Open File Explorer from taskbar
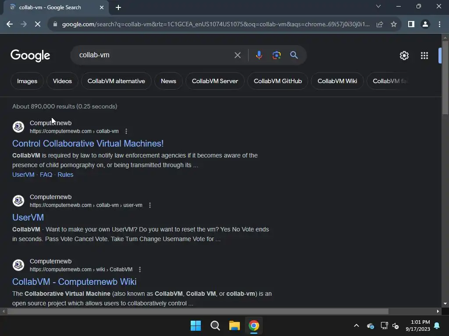449x336 pixels. pos(234,325)
